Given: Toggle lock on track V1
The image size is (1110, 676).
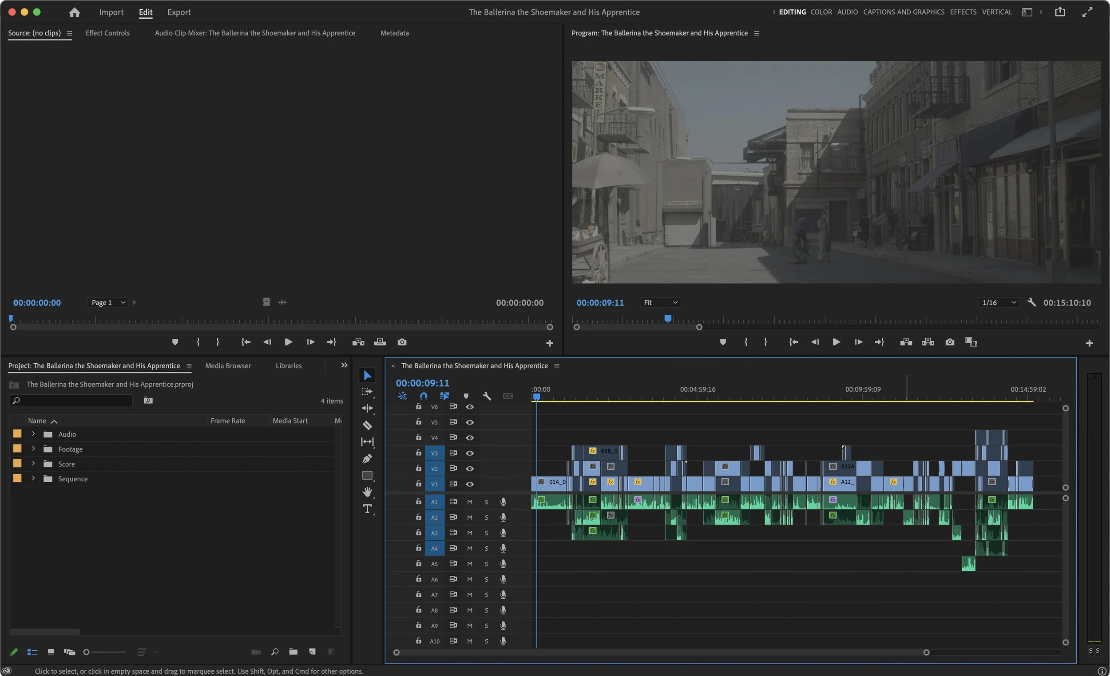Looking at the screenshot, I should pos(419,483).
